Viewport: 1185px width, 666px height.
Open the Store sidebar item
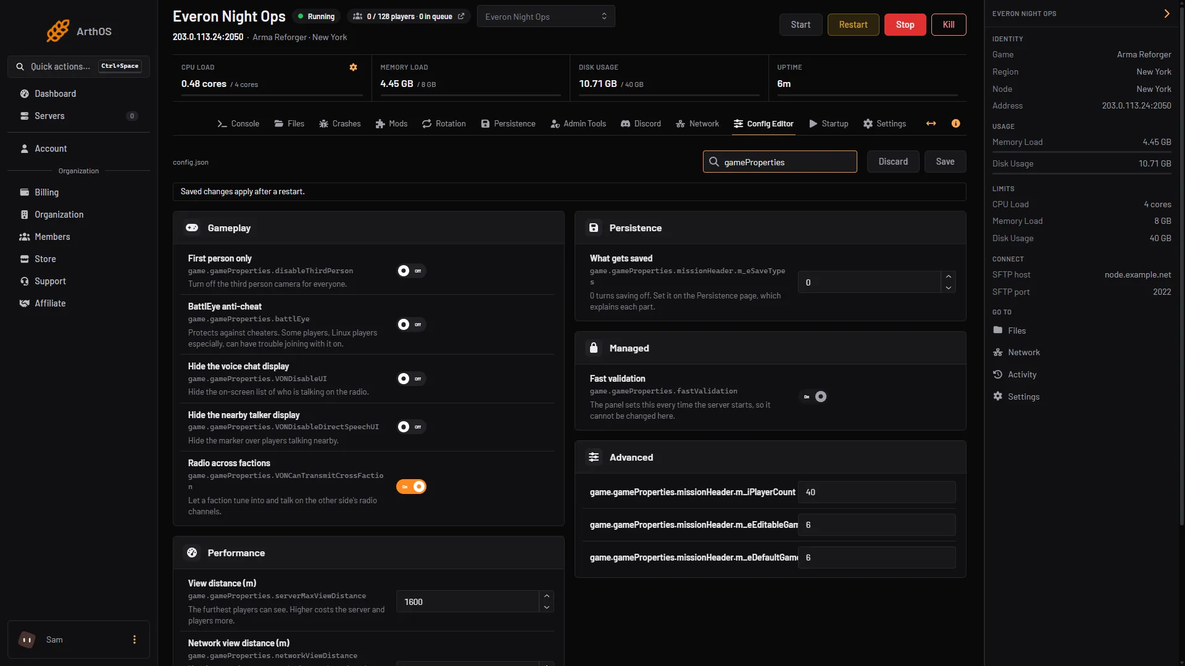tap(78, 259)
